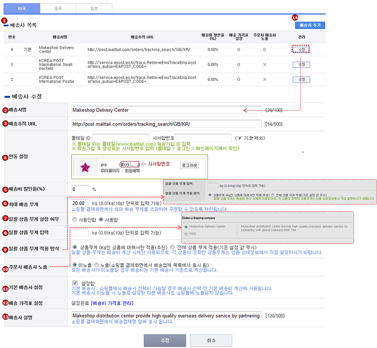Select the 일본 tab
The height and width of the screenshot is (348, 377).
coord(95,8)
